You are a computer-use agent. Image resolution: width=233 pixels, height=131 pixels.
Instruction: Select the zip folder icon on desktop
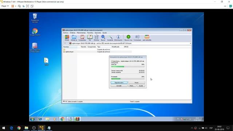(x=46, y=61)
